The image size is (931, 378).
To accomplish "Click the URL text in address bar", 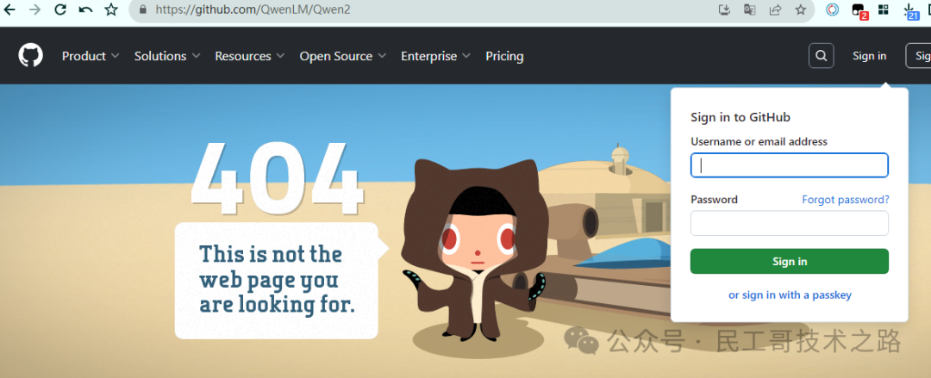I will [253, 9].
